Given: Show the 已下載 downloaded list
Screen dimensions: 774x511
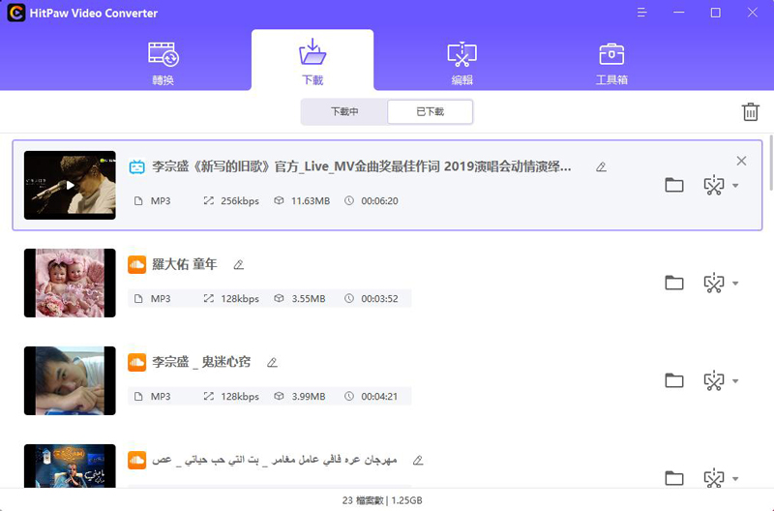Looking at the screenshot, I should click(x=430, y=111).
